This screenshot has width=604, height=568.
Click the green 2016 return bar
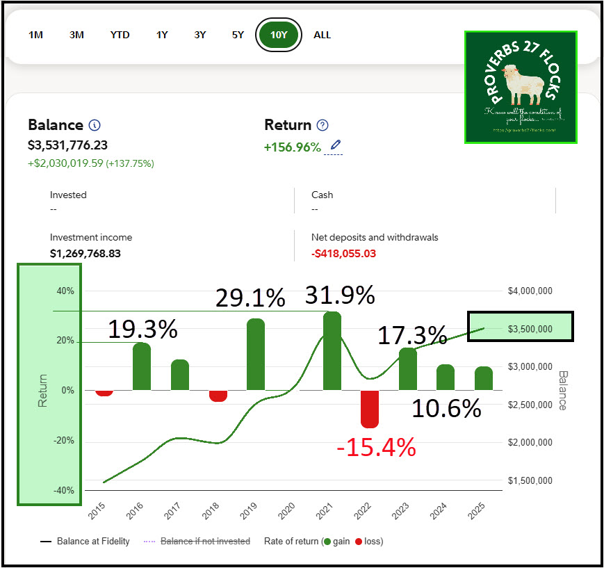142,366
